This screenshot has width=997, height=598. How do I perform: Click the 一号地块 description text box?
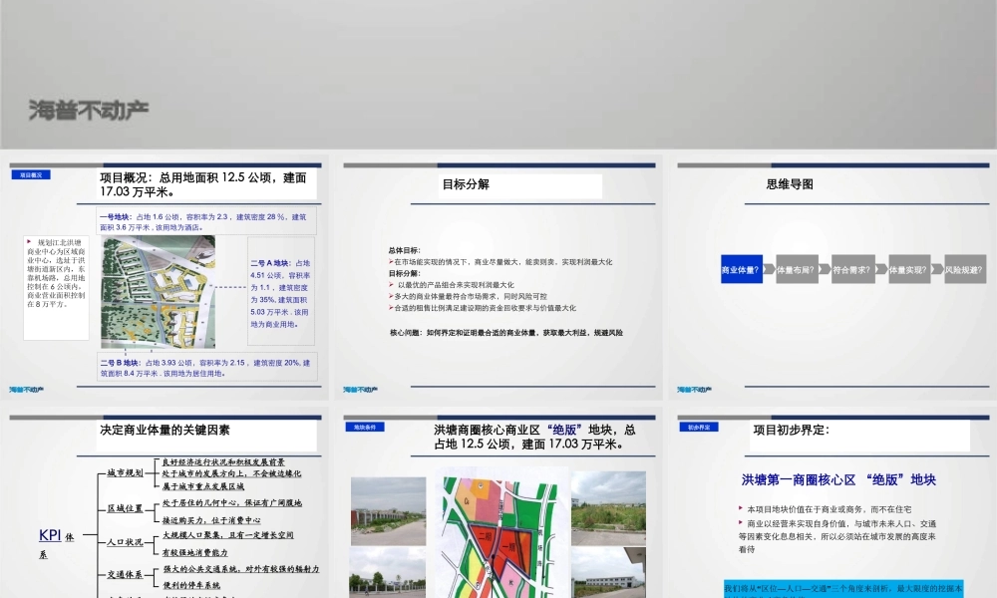tap(206, 222)
